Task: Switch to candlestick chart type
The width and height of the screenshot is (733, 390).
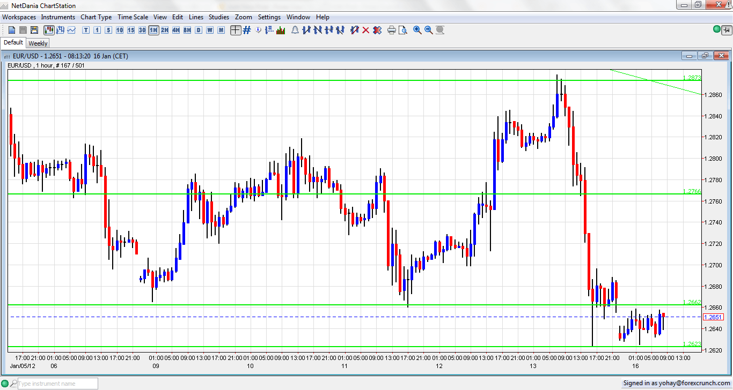Action: tap(48, 30)
